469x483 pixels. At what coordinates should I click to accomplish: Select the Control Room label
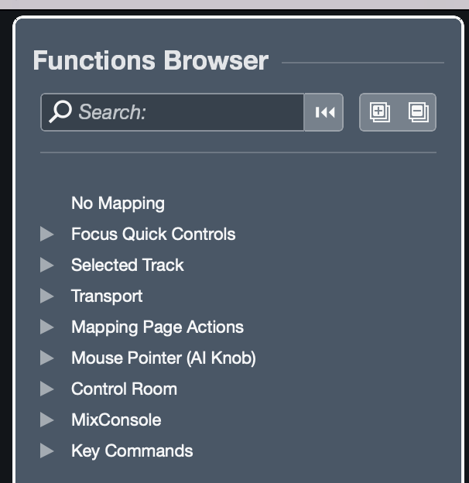124,389
